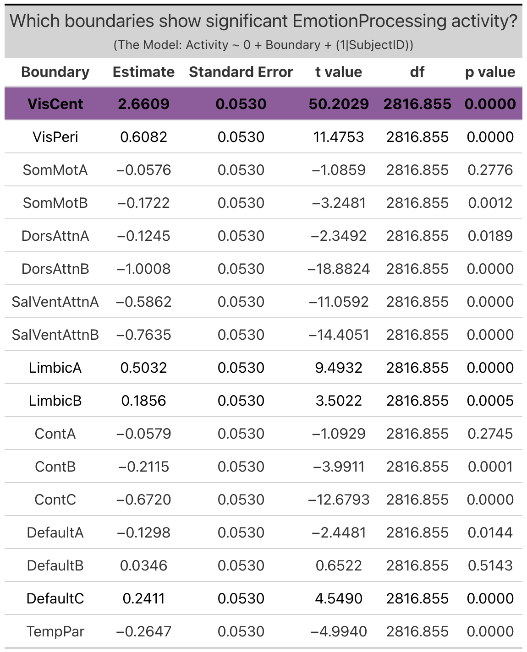
Task: Click DefaultB's p value 0.5143
Action: [x=490, y=565]
